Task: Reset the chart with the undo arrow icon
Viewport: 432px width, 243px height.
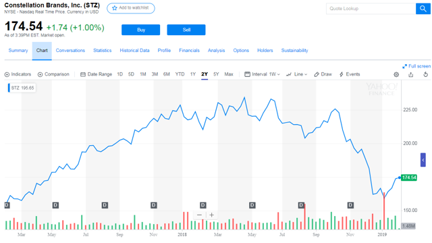Action: [426, 74]
